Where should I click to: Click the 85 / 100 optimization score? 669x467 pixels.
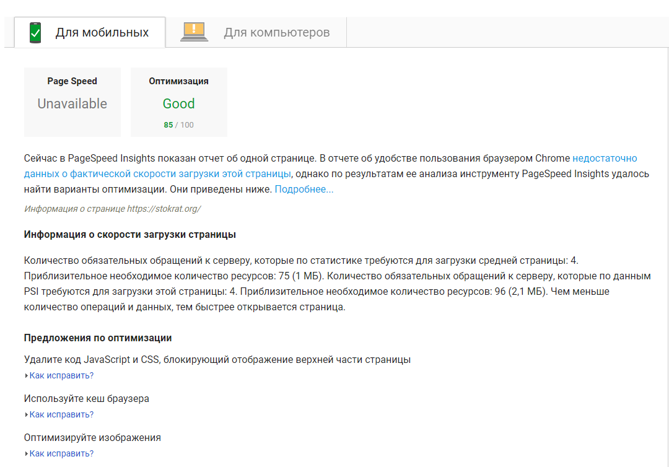178,124
